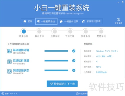Click the 版本: Ver5.1.9.1 text
This screenshot has height=96, width=125.
[11, 93]
